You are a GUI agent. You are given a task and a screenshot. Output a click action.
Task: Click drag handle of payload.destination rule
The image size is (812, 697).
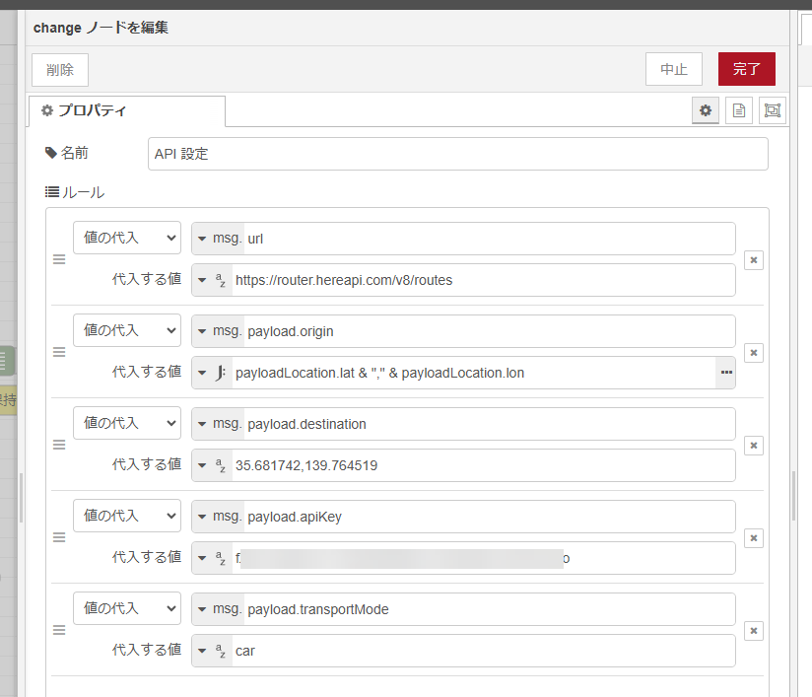(x=58, y=446)
